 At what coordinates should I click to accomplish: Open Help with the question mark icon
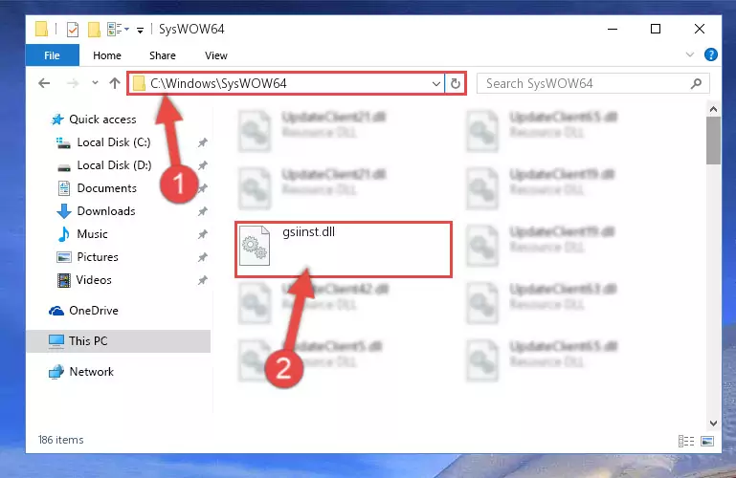point(711,54)
